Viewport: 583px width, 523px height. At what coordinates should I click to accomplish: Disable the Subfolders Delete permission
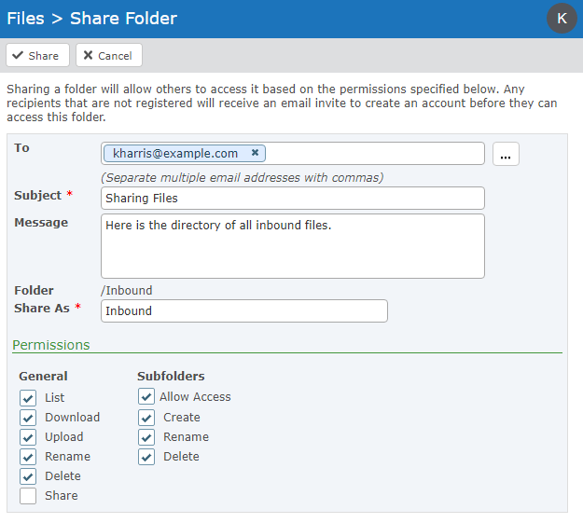(146, 457)
